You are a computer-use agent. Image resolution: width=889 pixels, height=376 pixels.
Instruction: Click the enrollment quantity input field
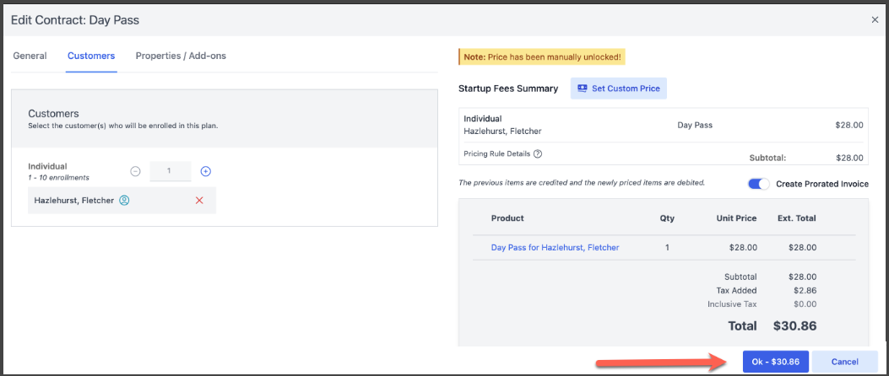tap(170, 171)
